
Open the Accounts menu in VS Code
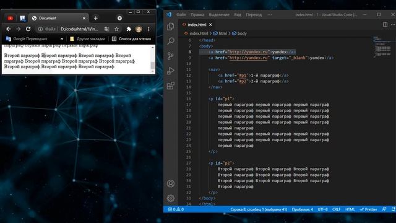click(171, 183)
